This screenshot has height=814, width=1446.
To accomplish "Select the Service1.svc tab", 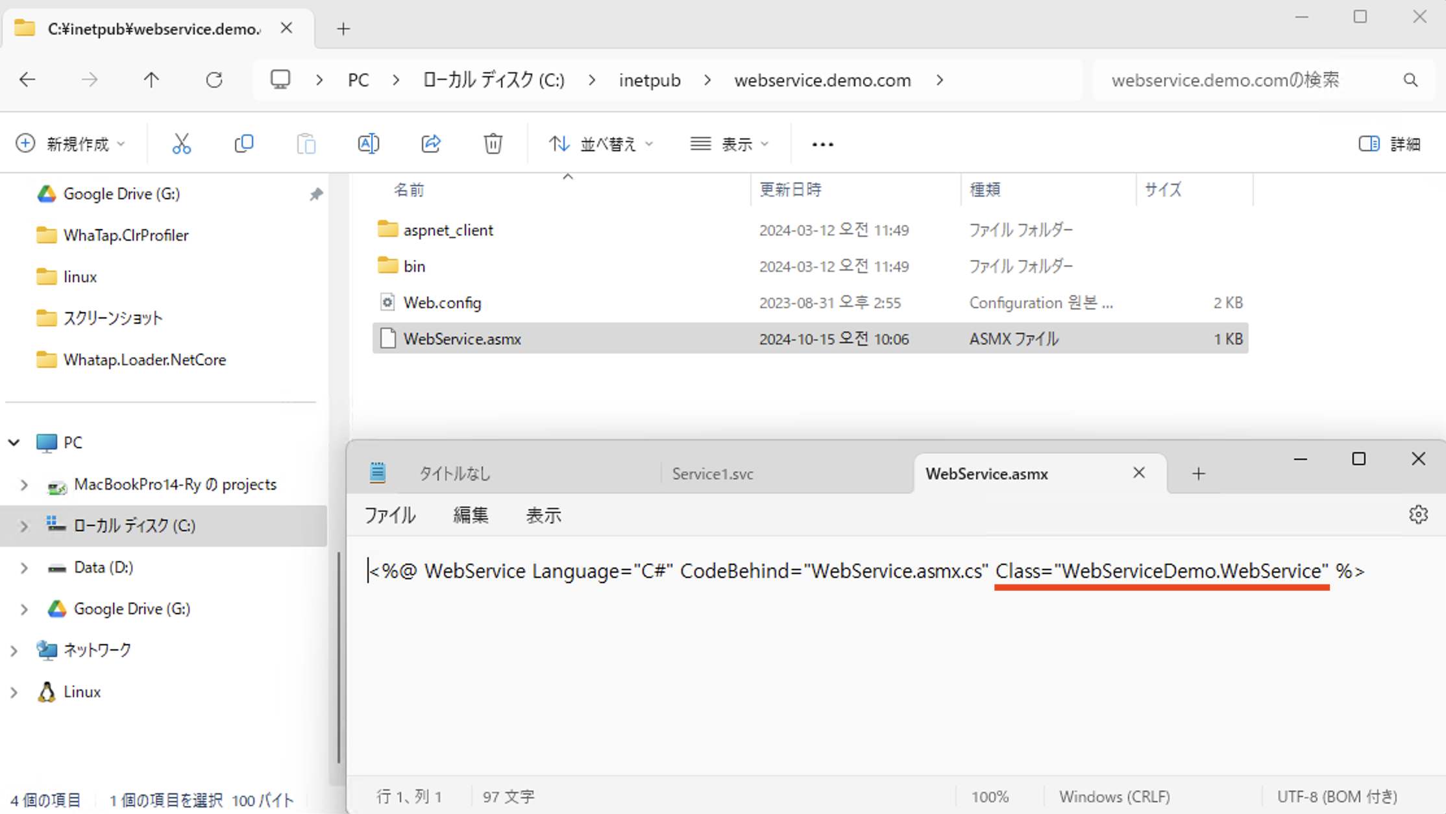I will tap(711, 473).
